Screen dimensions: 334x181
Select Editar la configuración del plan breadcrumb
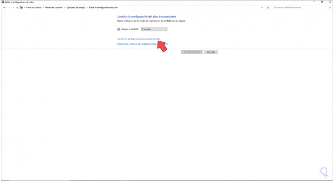(103, 8)
